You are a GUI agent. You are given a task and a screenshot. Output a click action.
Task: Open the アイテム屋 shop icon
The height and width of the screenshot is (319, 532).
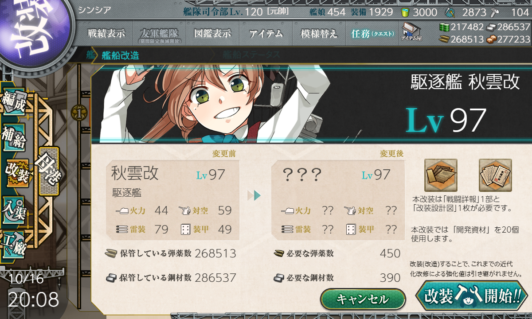[x=411, y=32]
